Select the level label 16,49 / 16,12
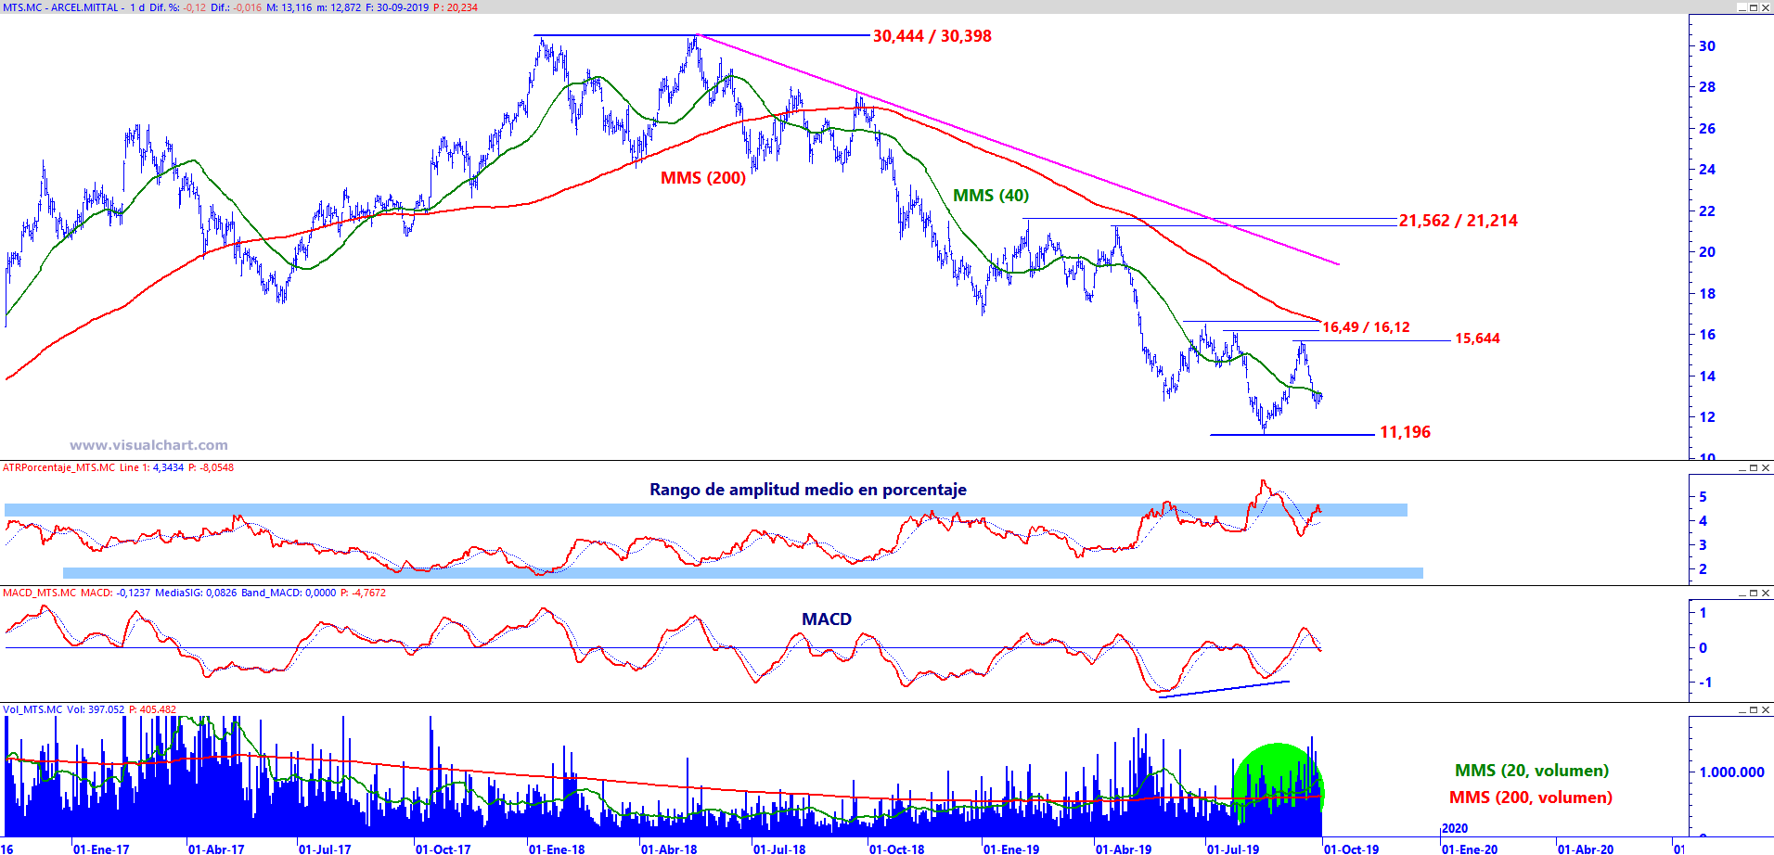The image size is (1774, 855). [1366, 327]
